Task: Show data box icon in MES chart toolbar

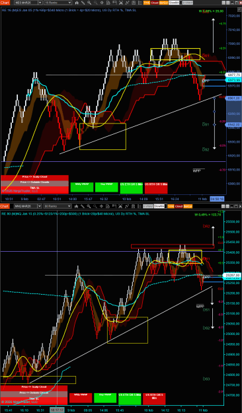Action: [108, 3]
